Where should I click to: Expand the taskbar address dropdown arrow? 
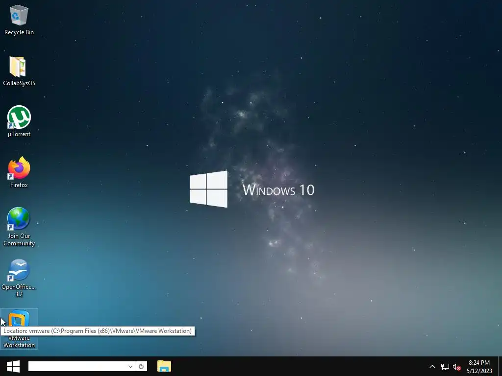(x=130, y=366)
